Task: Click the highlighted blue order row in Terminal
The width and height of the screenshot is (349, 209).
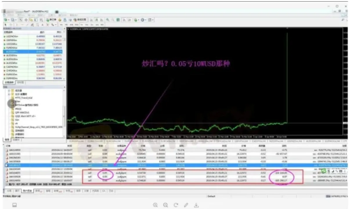Action: click(176, 165)
